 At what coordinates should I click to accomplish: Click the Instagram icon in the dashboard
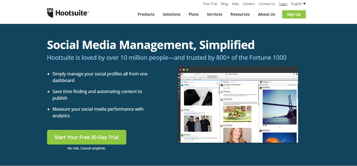point(261,82)
